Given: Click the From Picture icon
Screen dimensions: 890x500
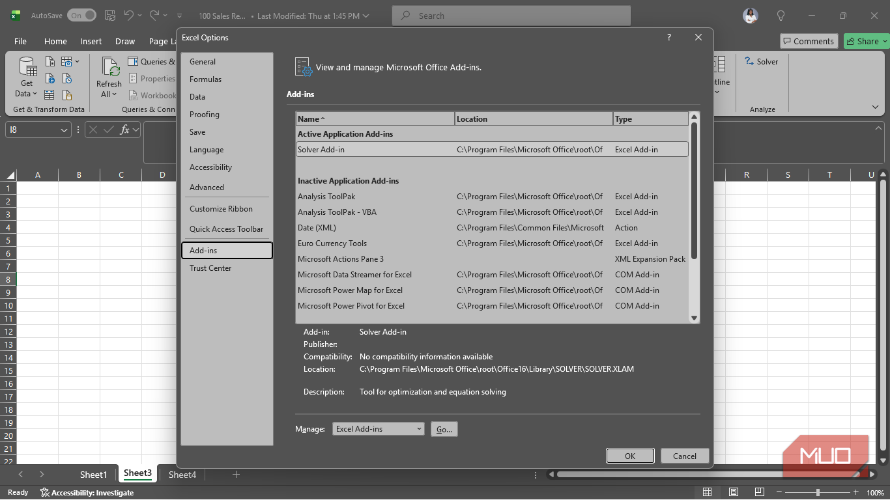Looking at the screenshot, I should 67,62.
